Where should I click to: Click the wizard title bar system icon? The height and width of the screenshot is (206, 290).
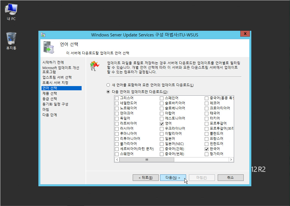coord(43,35)
